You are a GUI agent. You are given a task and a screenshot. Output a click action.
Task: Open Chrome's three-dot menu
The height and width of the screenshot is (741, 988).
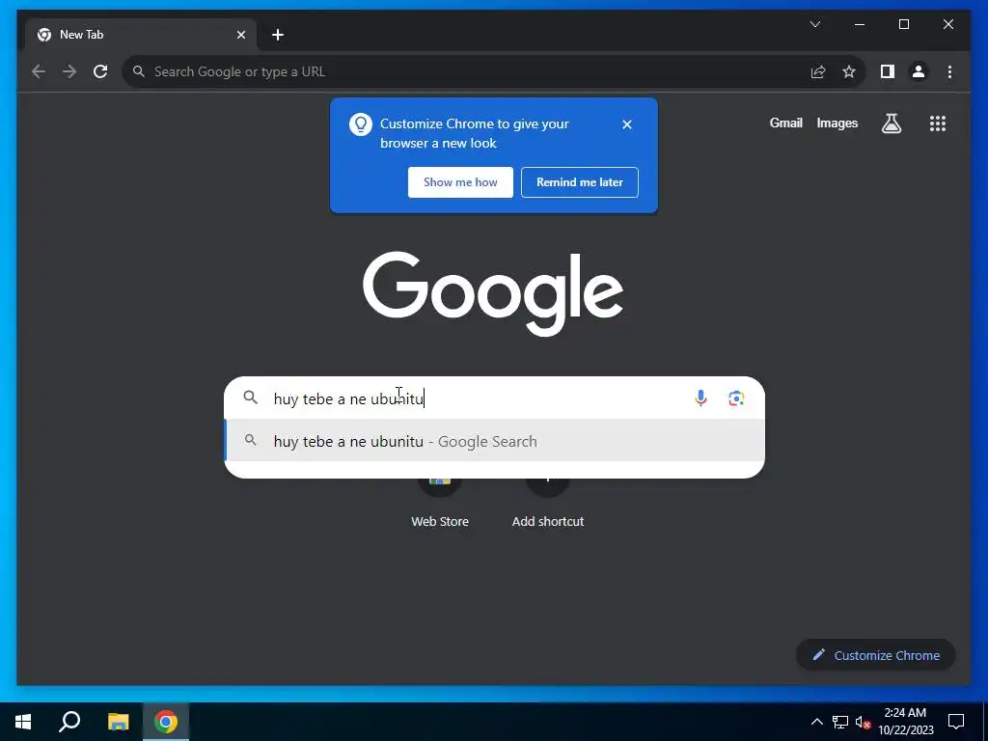click(949, 71)
